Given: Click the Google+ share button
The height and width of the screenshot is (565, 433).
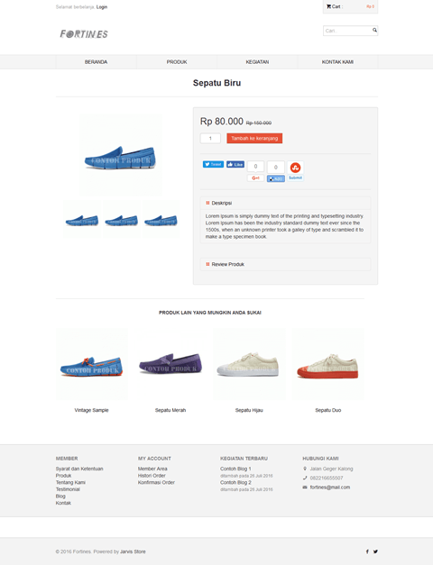Looking at the screenshot, I should 255,178.
